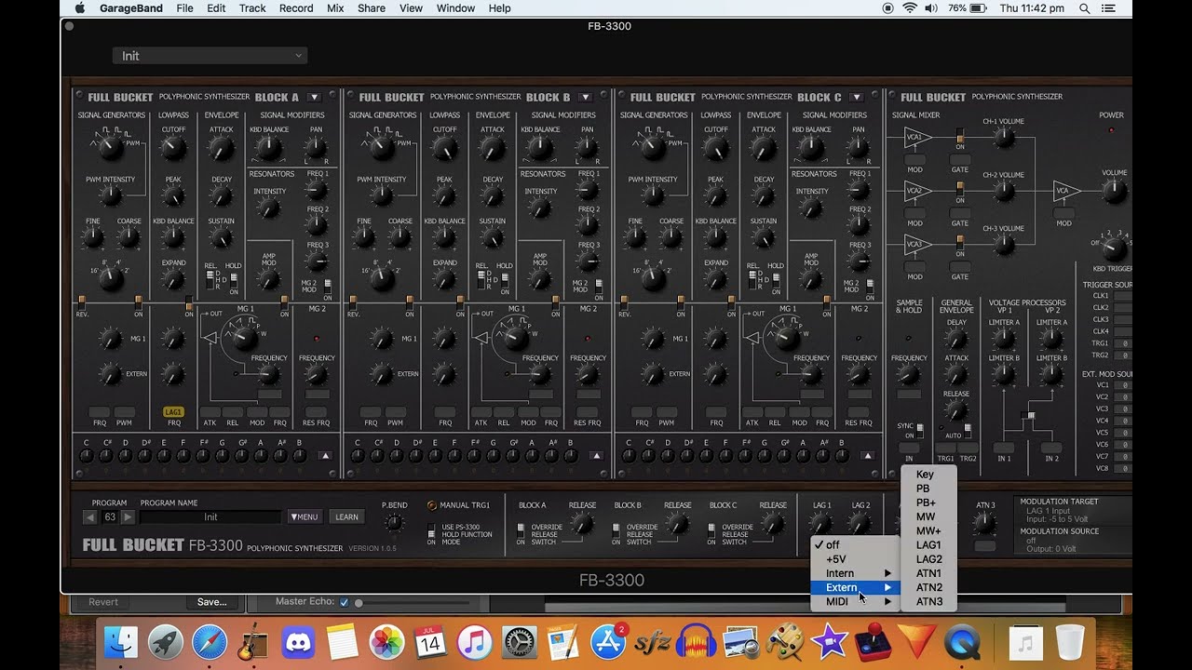Click the yellow LAG1 modulation button

click(x=173, y=411)
